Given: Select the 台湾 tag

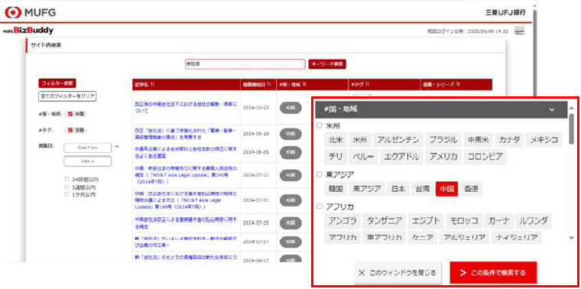Looking at the screenshot, I should click(423, 189).
